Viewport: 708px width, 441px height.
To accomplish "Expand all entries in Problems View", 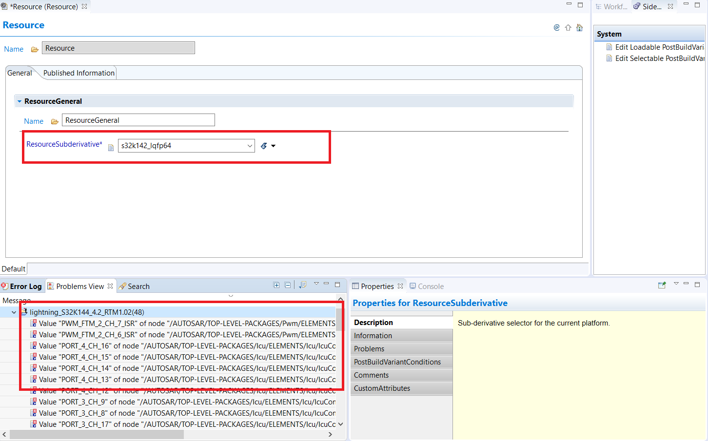I will [276, 285].
